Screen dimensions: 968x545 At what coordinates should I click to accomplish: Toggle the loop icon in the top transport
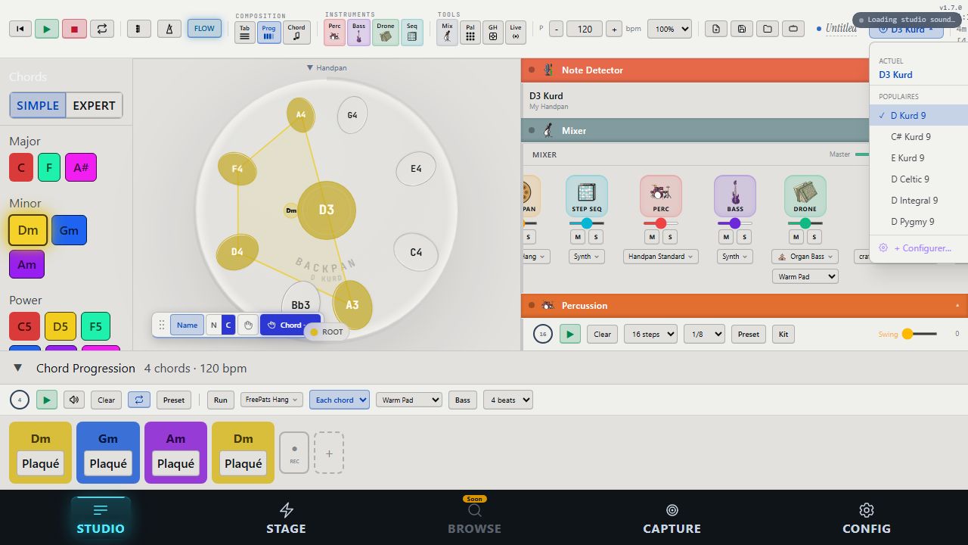point(101,29)
